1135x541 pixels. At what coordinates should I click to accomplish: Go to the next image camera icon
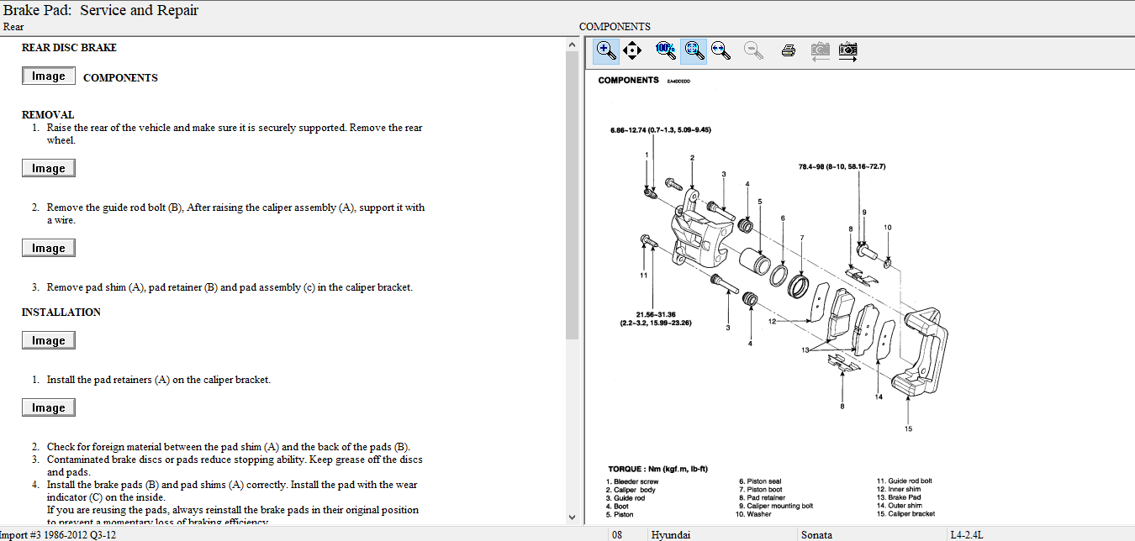[x=848, y=50]
